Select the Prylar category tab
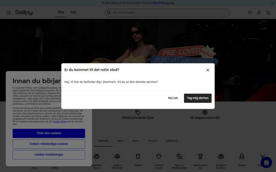Screen dimensions: 276x172 153,141
